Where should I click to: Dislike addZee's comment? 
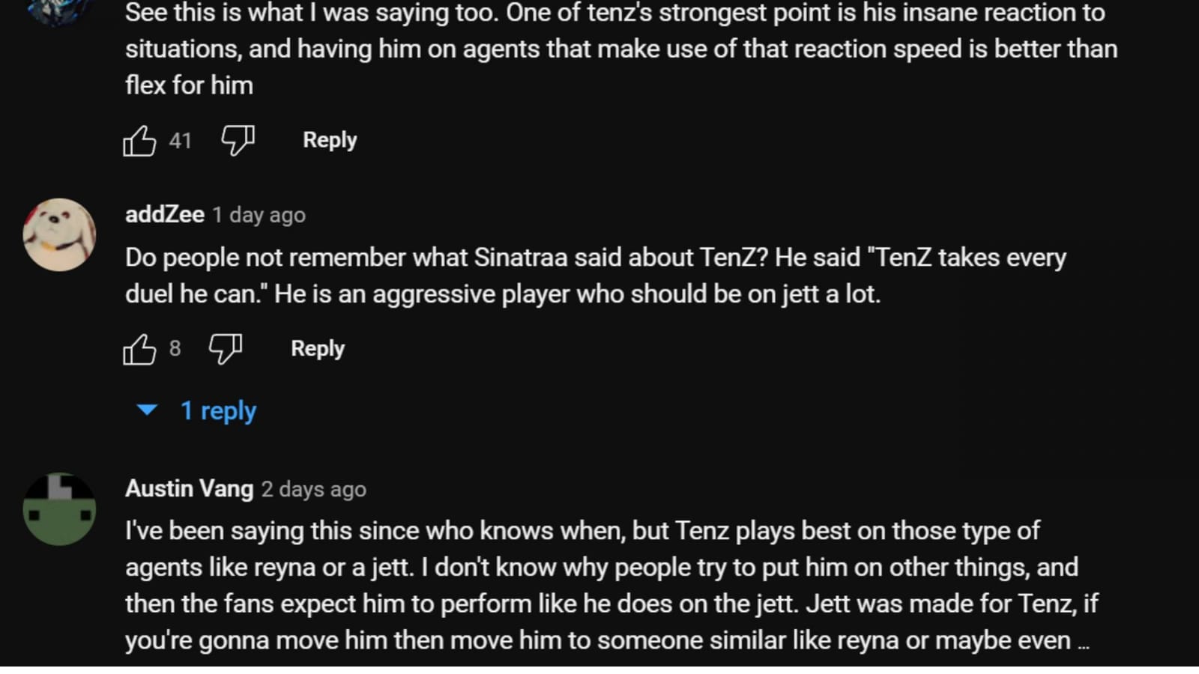coord(225,347)
